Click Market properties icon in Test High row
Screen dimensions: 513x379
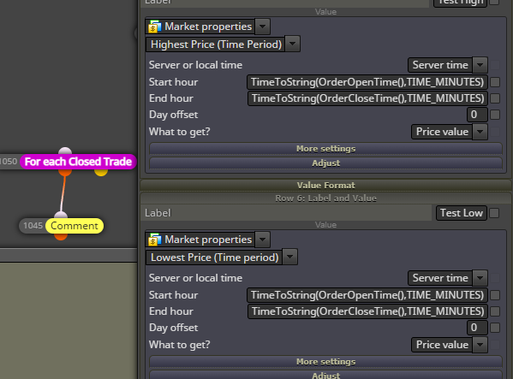155,27
